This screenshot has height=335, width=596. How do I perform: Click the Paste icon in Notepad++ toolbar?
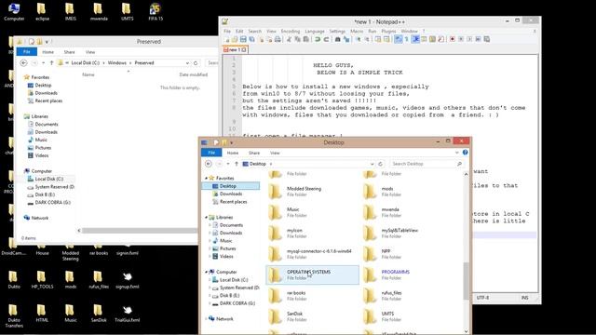coord(305,39)
